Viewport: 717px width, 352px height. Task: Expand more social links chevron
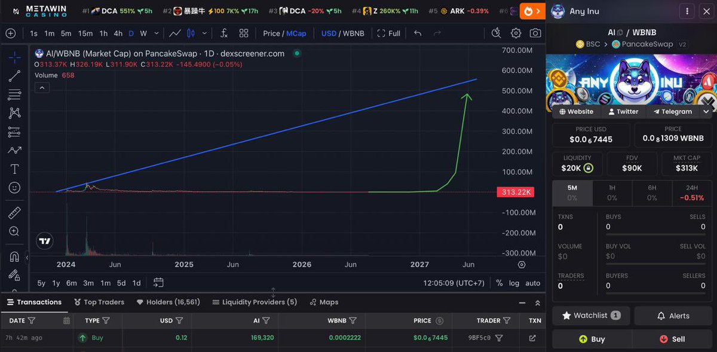click(706, 112)
